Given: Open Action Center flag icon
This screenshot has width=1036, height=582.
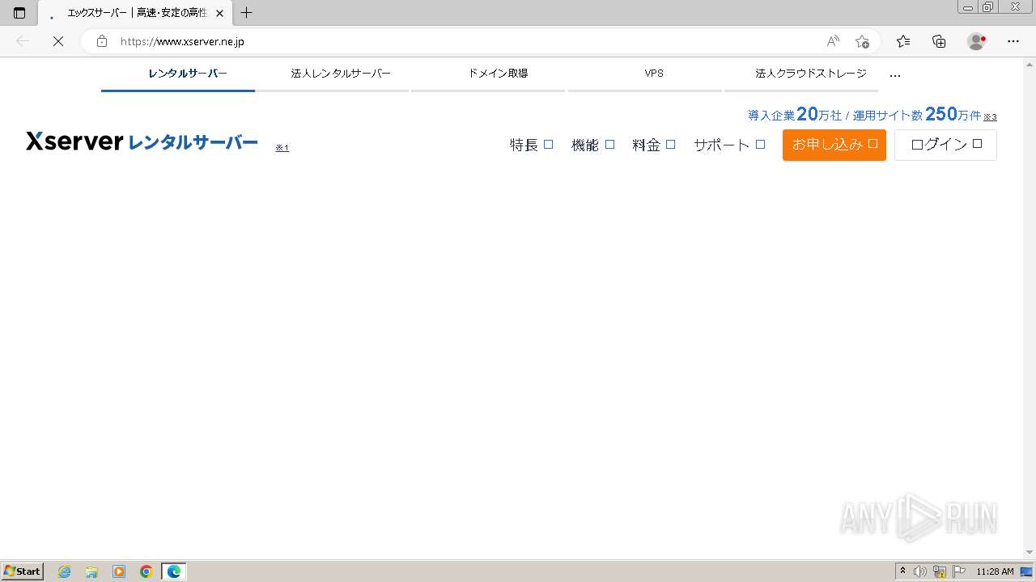Looking at the screenshot, I should pos(959,571).
